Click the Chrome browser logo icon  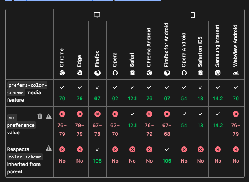[x=62, y=73]
